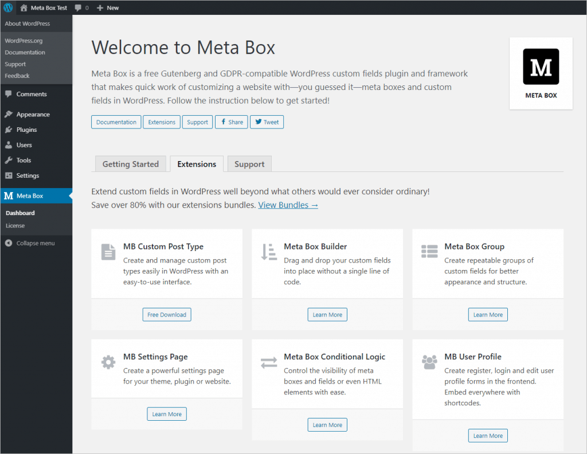Click Free Download for MB Custom Post Type
The width and height of the screenshot is (587, 454).
coord(167,315)
